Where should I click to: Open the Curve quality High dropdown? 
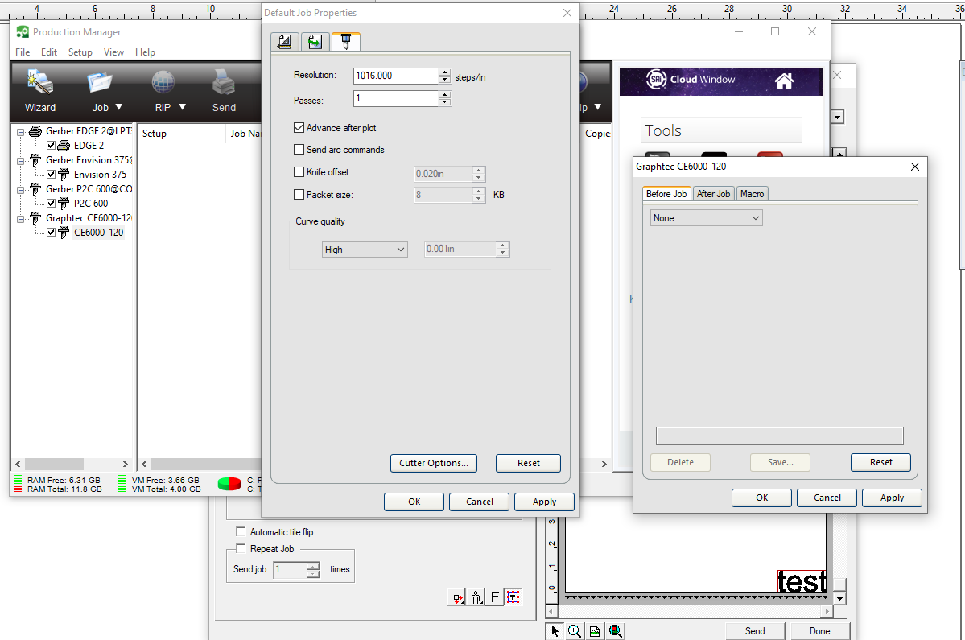365,250
